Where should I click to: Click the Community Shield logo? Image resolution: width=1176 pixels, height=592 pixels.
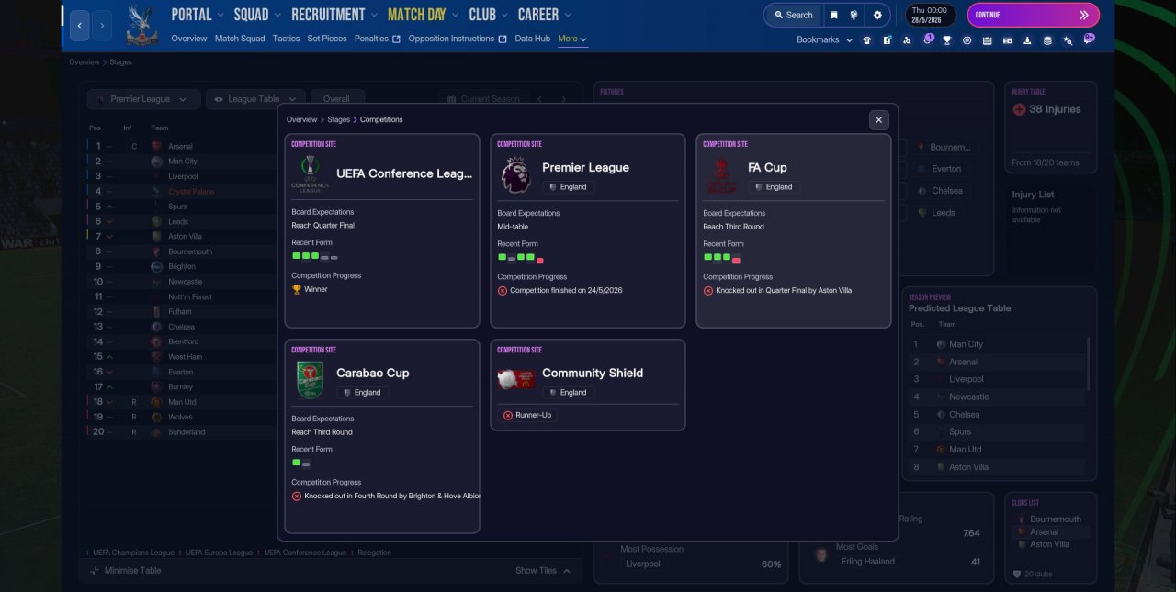(515, 378)
